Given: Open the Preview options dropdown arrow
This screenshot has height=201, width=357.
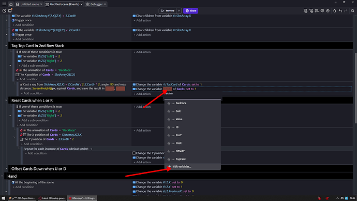Looking at the screenshot, I should 178,11.
